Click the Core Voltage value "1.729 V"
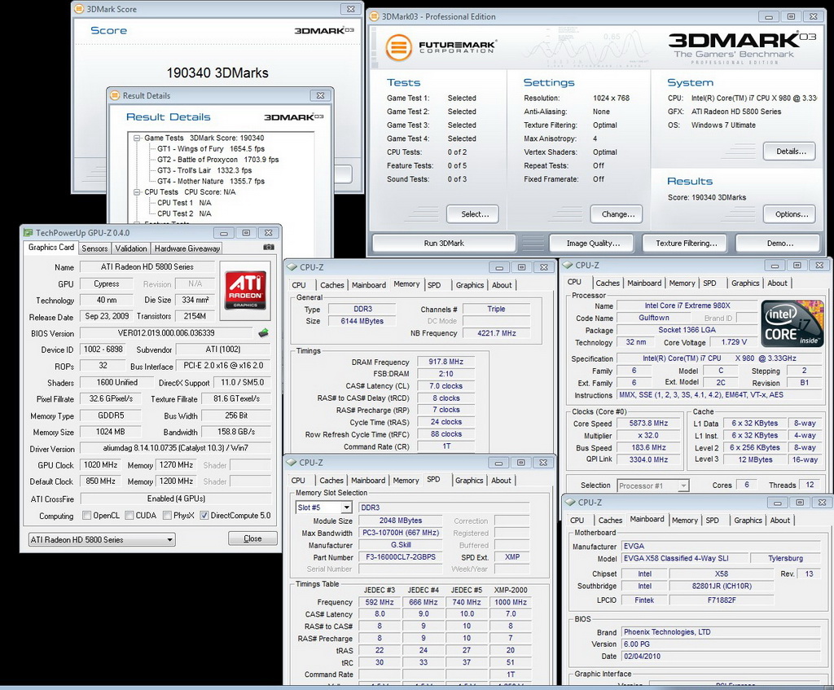 click(734, 342)
